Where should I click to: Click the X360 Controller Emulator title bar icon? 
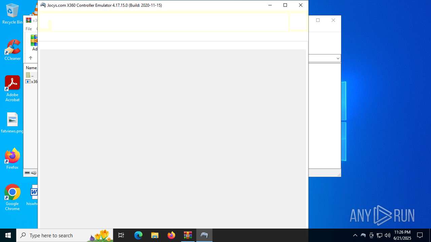click(x=43, y=5)
